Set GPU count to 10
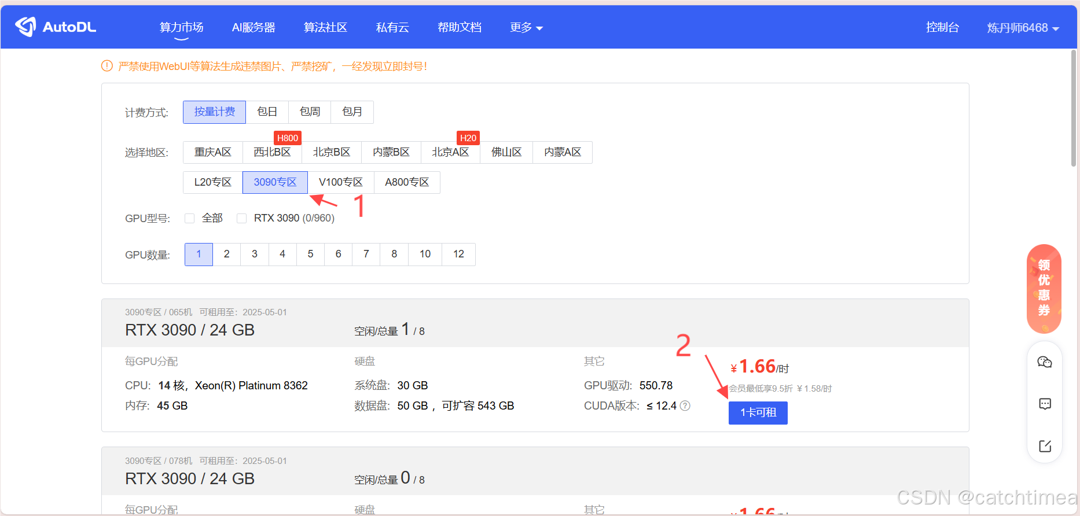Viewport: 1080px width, 516px height. click(x=425, y=255)
